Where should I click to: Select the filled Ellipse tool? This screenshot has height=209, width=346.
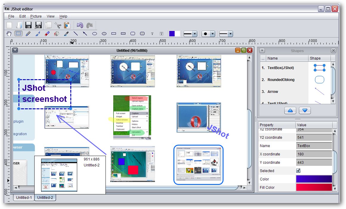[x=104, y=34]
